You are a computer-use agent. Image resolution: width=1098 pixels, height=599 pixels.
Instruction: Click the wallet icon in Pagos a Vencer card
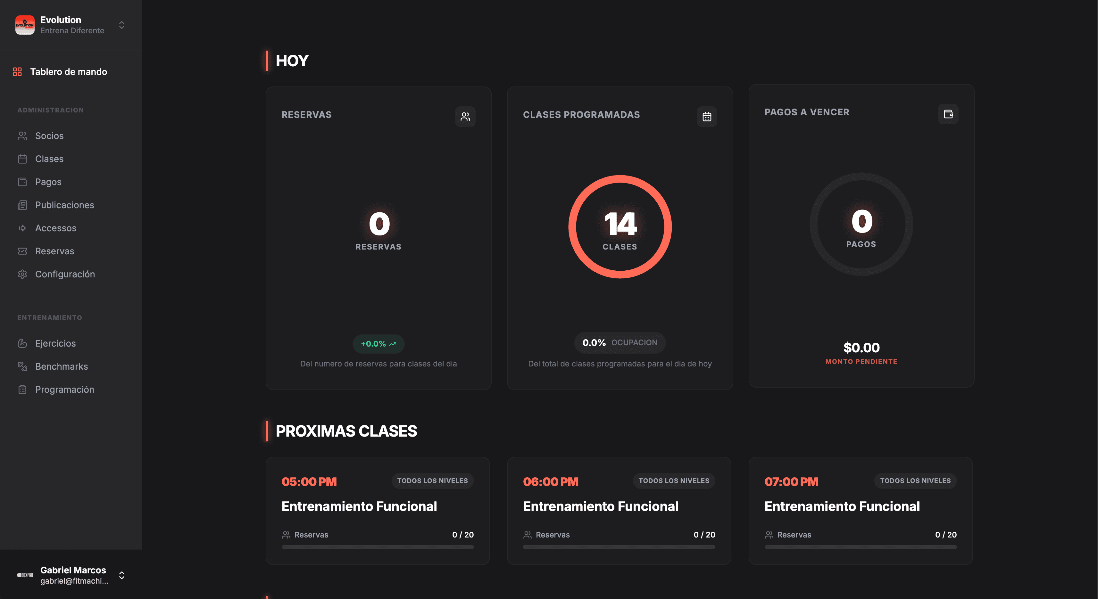tap(948, 114)
